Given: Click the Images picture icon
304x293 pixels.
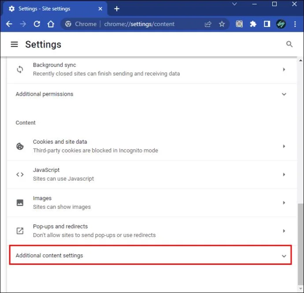Looking at the screenshot, I should point(20,203).
